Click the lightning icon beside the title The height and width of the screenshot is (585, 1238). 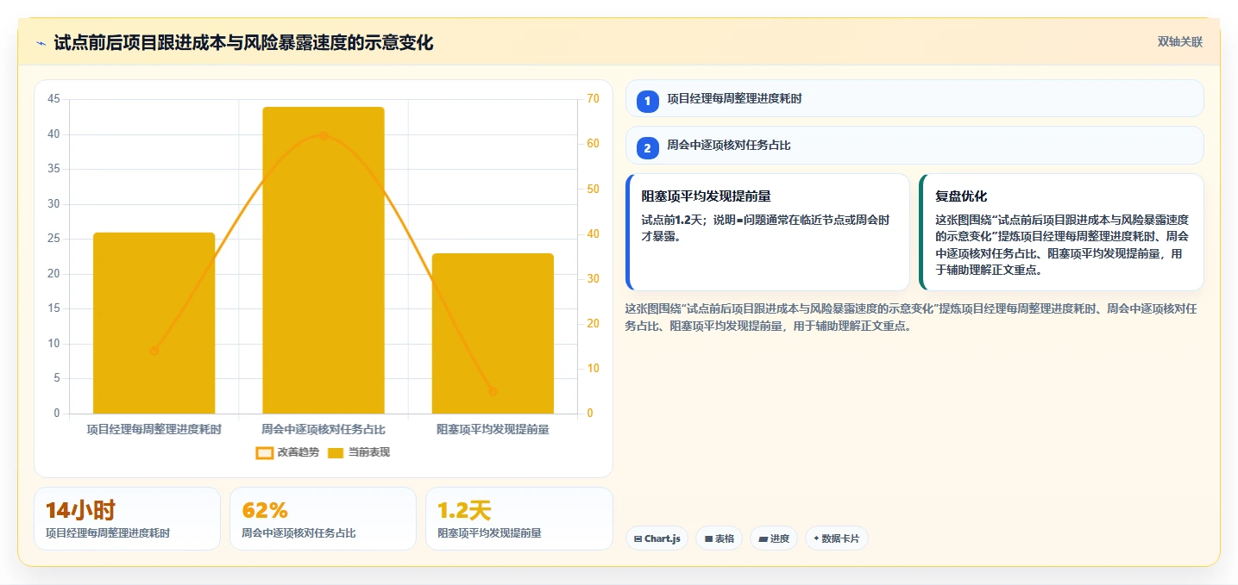pos(41,43)
